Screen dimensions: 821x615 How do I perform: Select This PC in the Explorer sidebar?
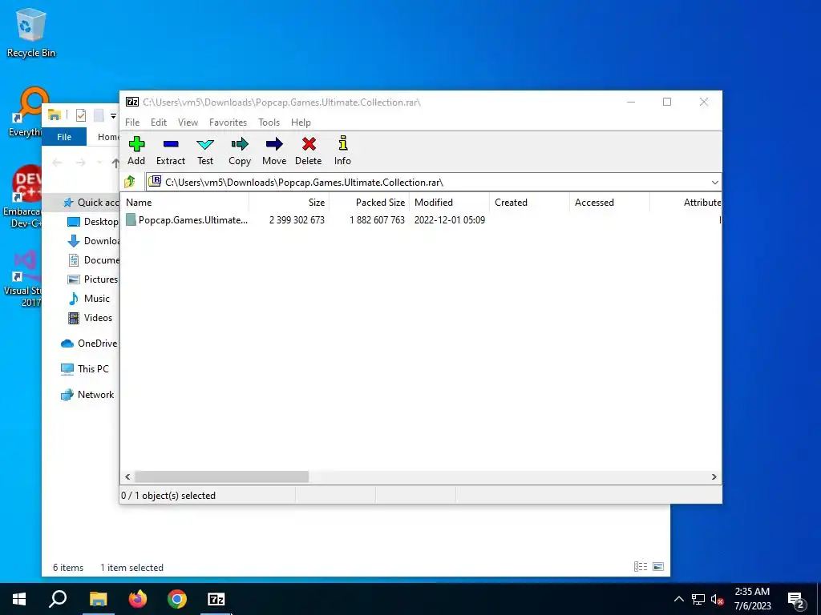point(85,369)
